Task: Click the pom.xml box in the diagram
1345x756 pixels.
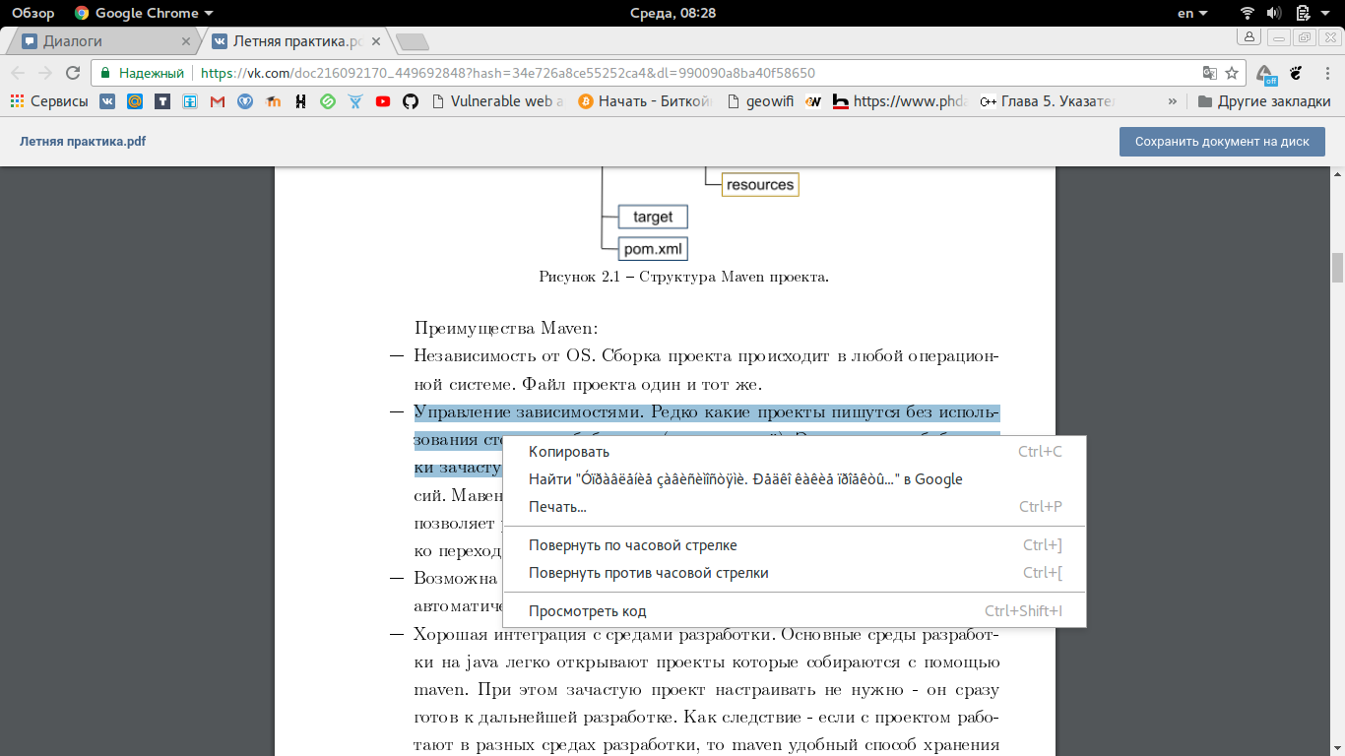Action: point(653,249)
